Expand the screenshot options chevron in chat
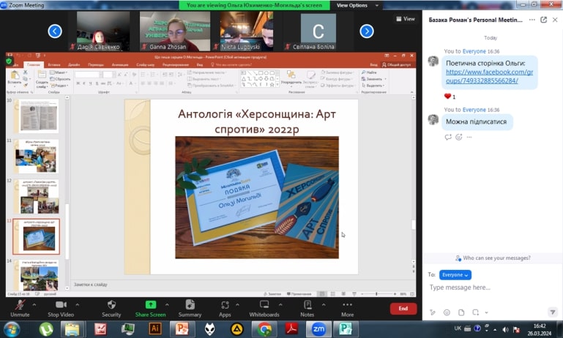Viewport: 563px width, 338px height. coord(487,312)
